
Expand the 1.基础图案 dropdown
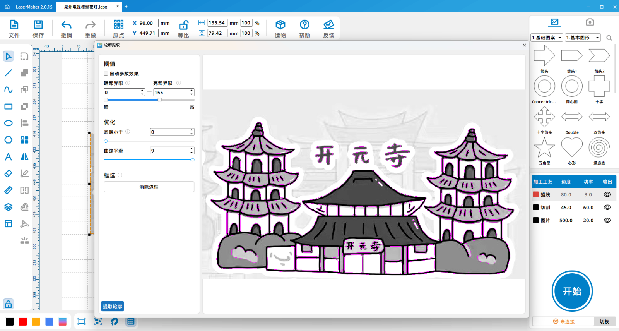pos(547,38)
